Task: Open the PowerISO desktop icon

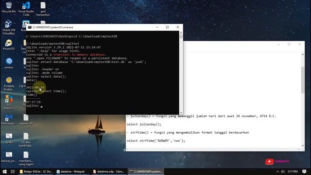Action: point(9,45)
